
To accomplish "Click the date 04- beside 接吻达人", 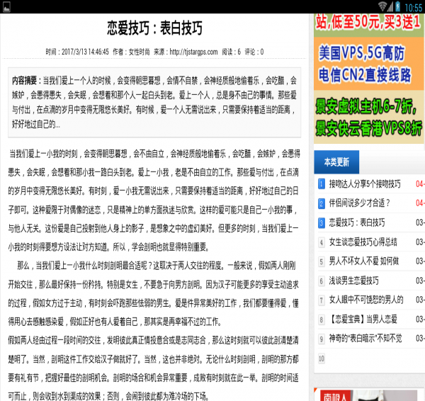I will point(420,184).
